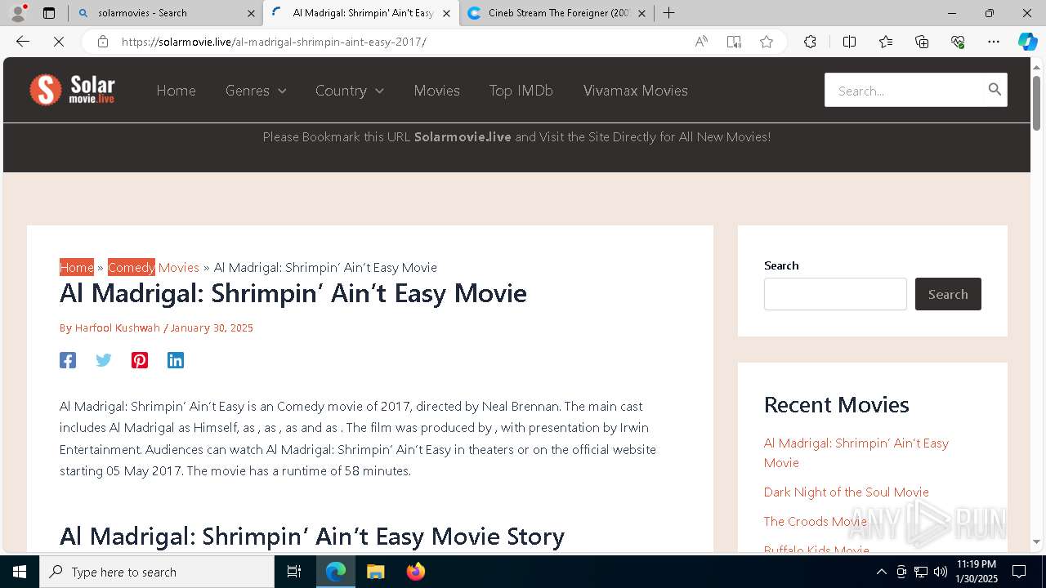Click the taskbar clock showing 11:19 PM
The image size is (1046, 588).
(977, 572)
